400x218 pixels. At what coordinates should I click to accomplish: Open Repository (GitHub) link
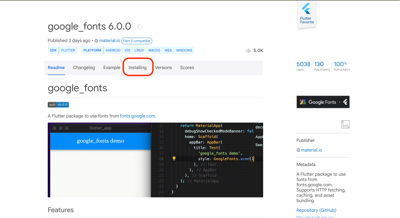pyautogui.click(x=316, y=210)
